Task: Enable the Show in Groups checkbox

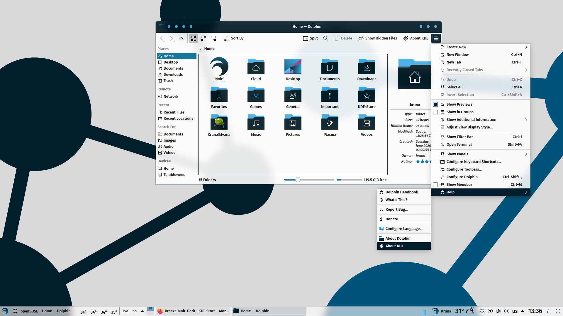Action: point(435,112)
